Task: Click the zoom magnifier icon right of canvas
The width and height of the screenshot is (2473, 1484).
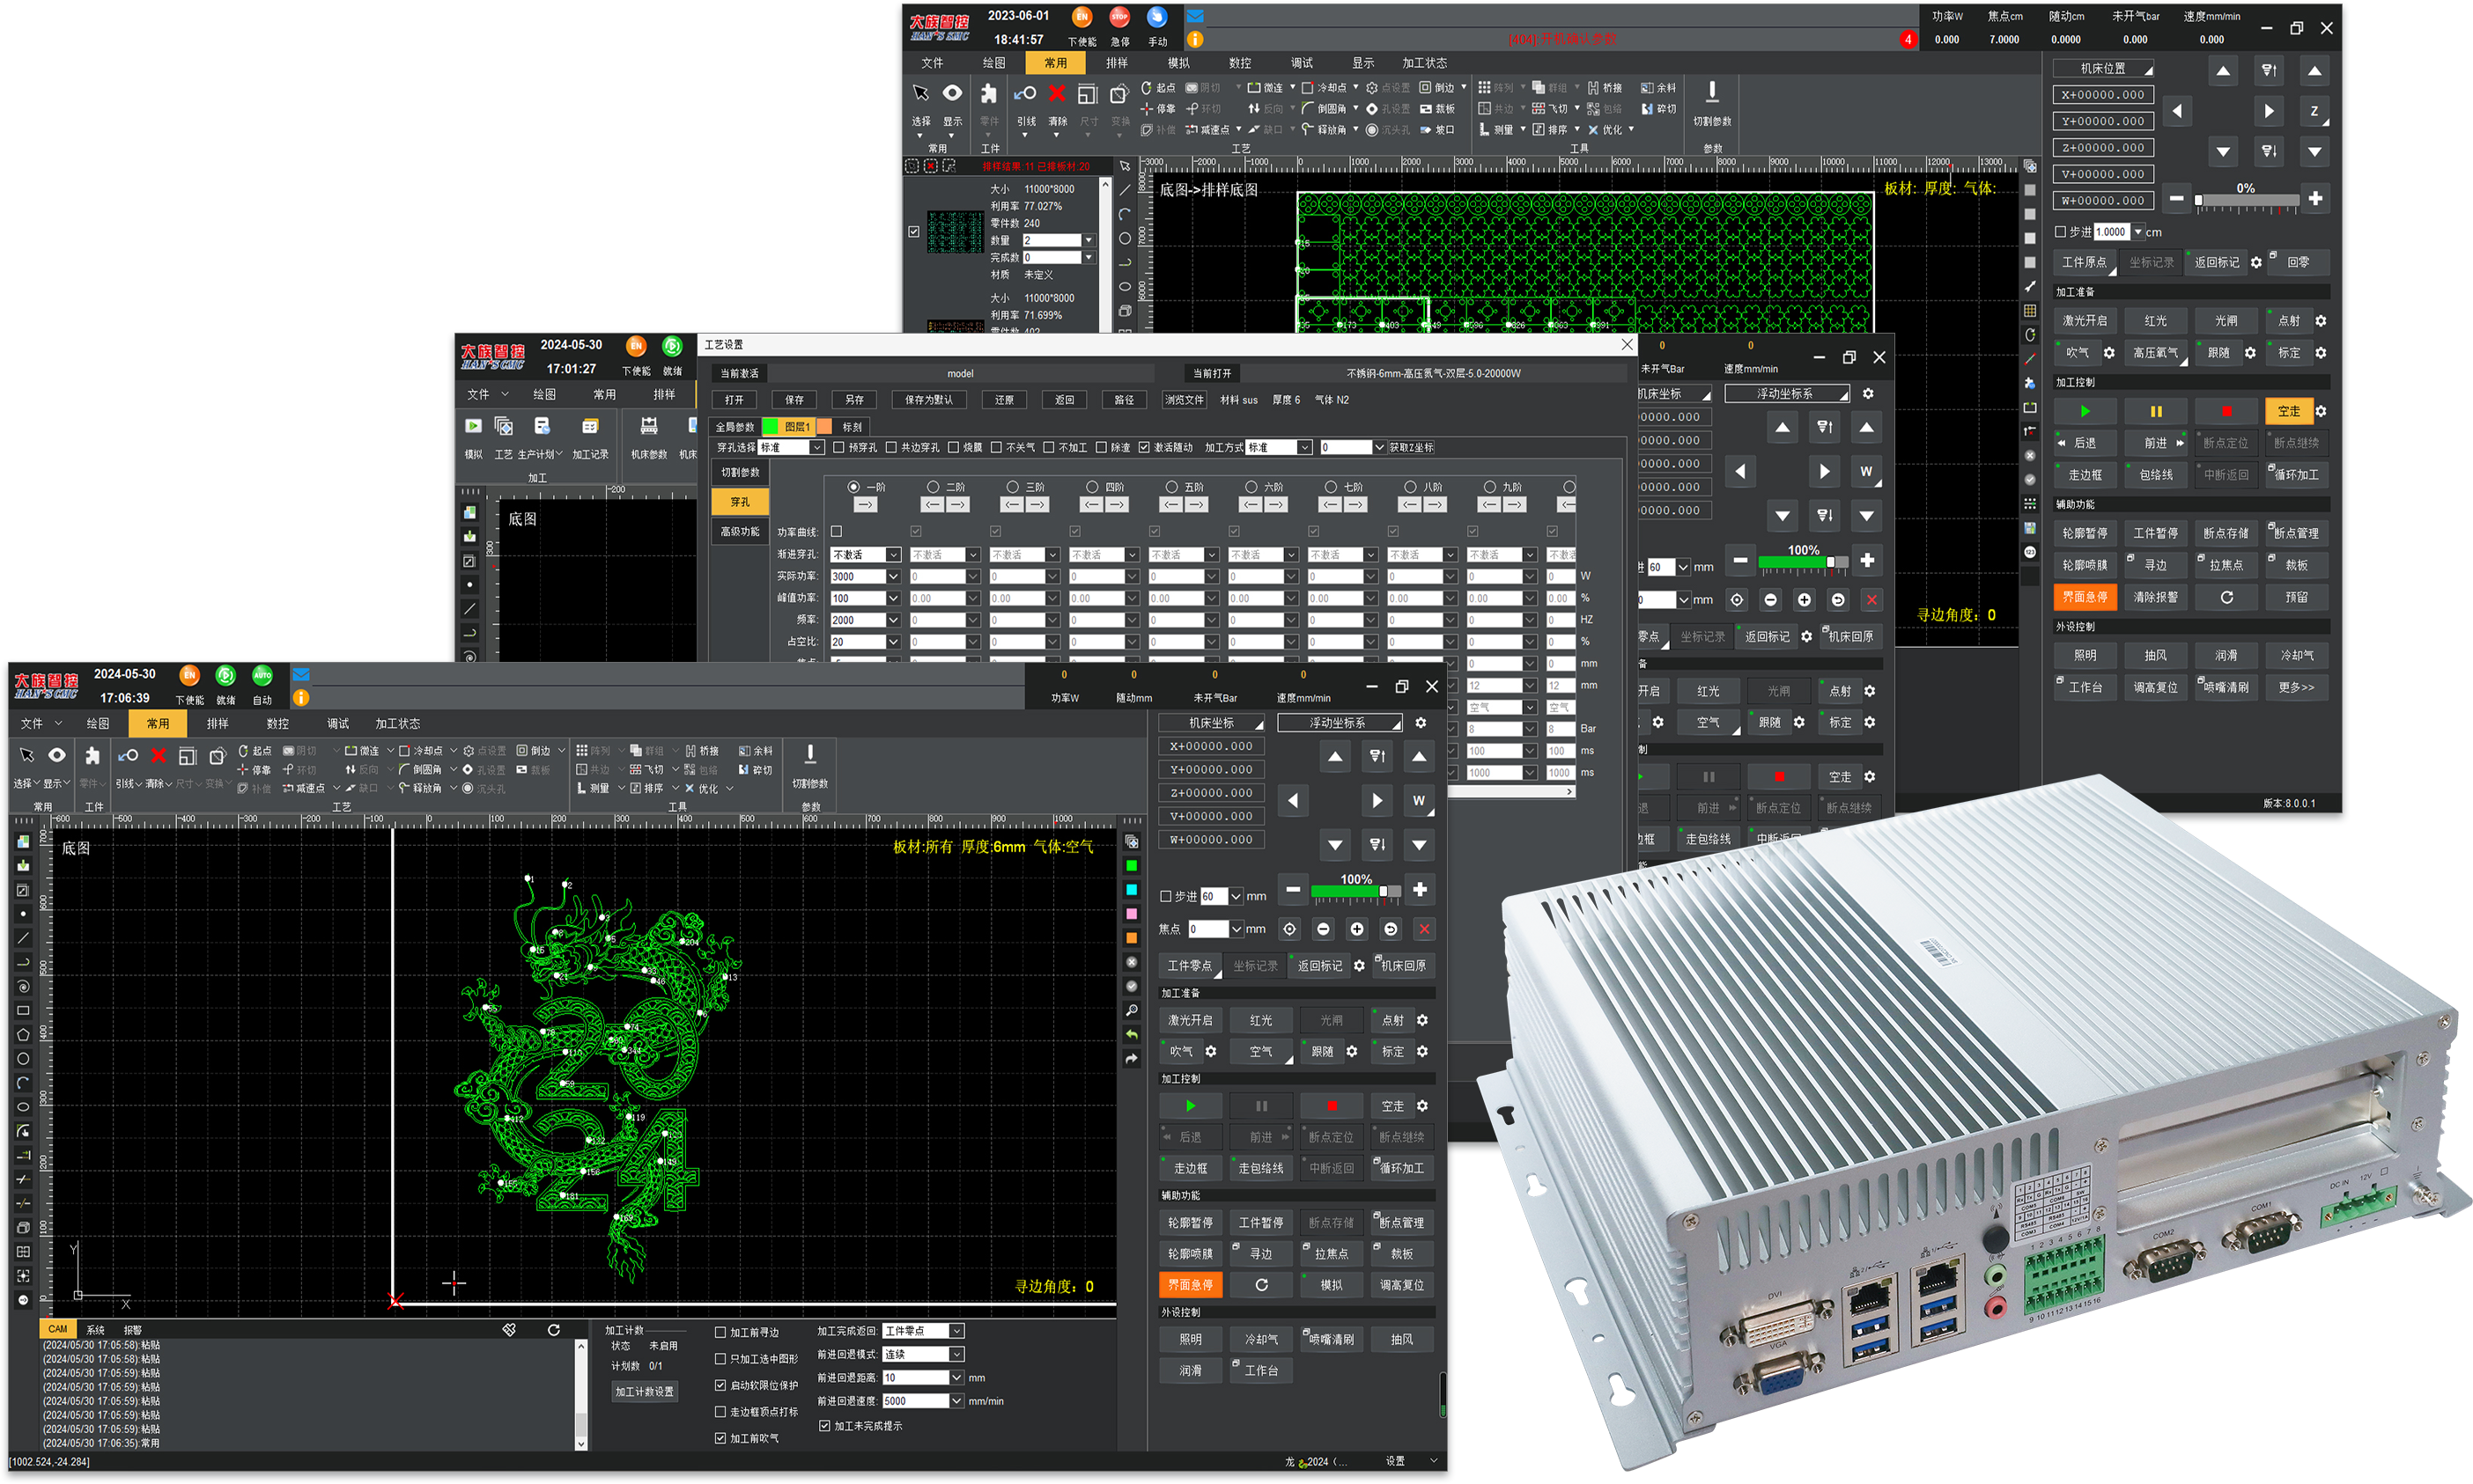Action: [x=1132, y=1010]
